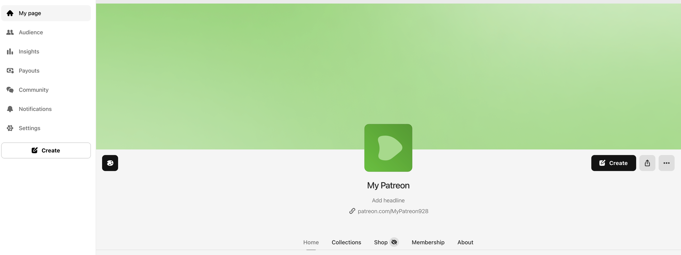Switch to the Collections tab
681x255 pixels.
coord(346,242)
